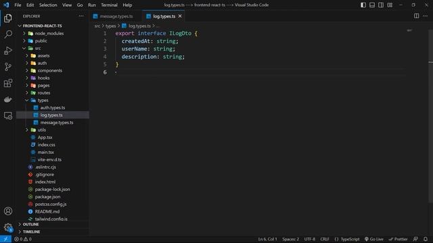Screen dimensions: 433x243
Task: Change CRLF end of line sequence
Action: [325, 239]
